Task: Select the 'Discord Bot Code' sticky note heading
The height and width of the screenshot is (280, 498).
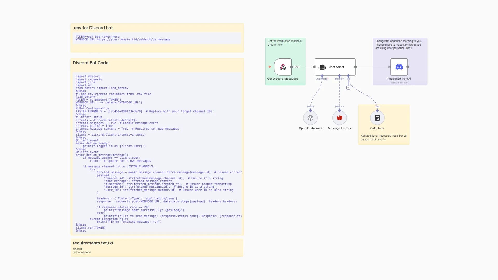Action: click(91, 63)
